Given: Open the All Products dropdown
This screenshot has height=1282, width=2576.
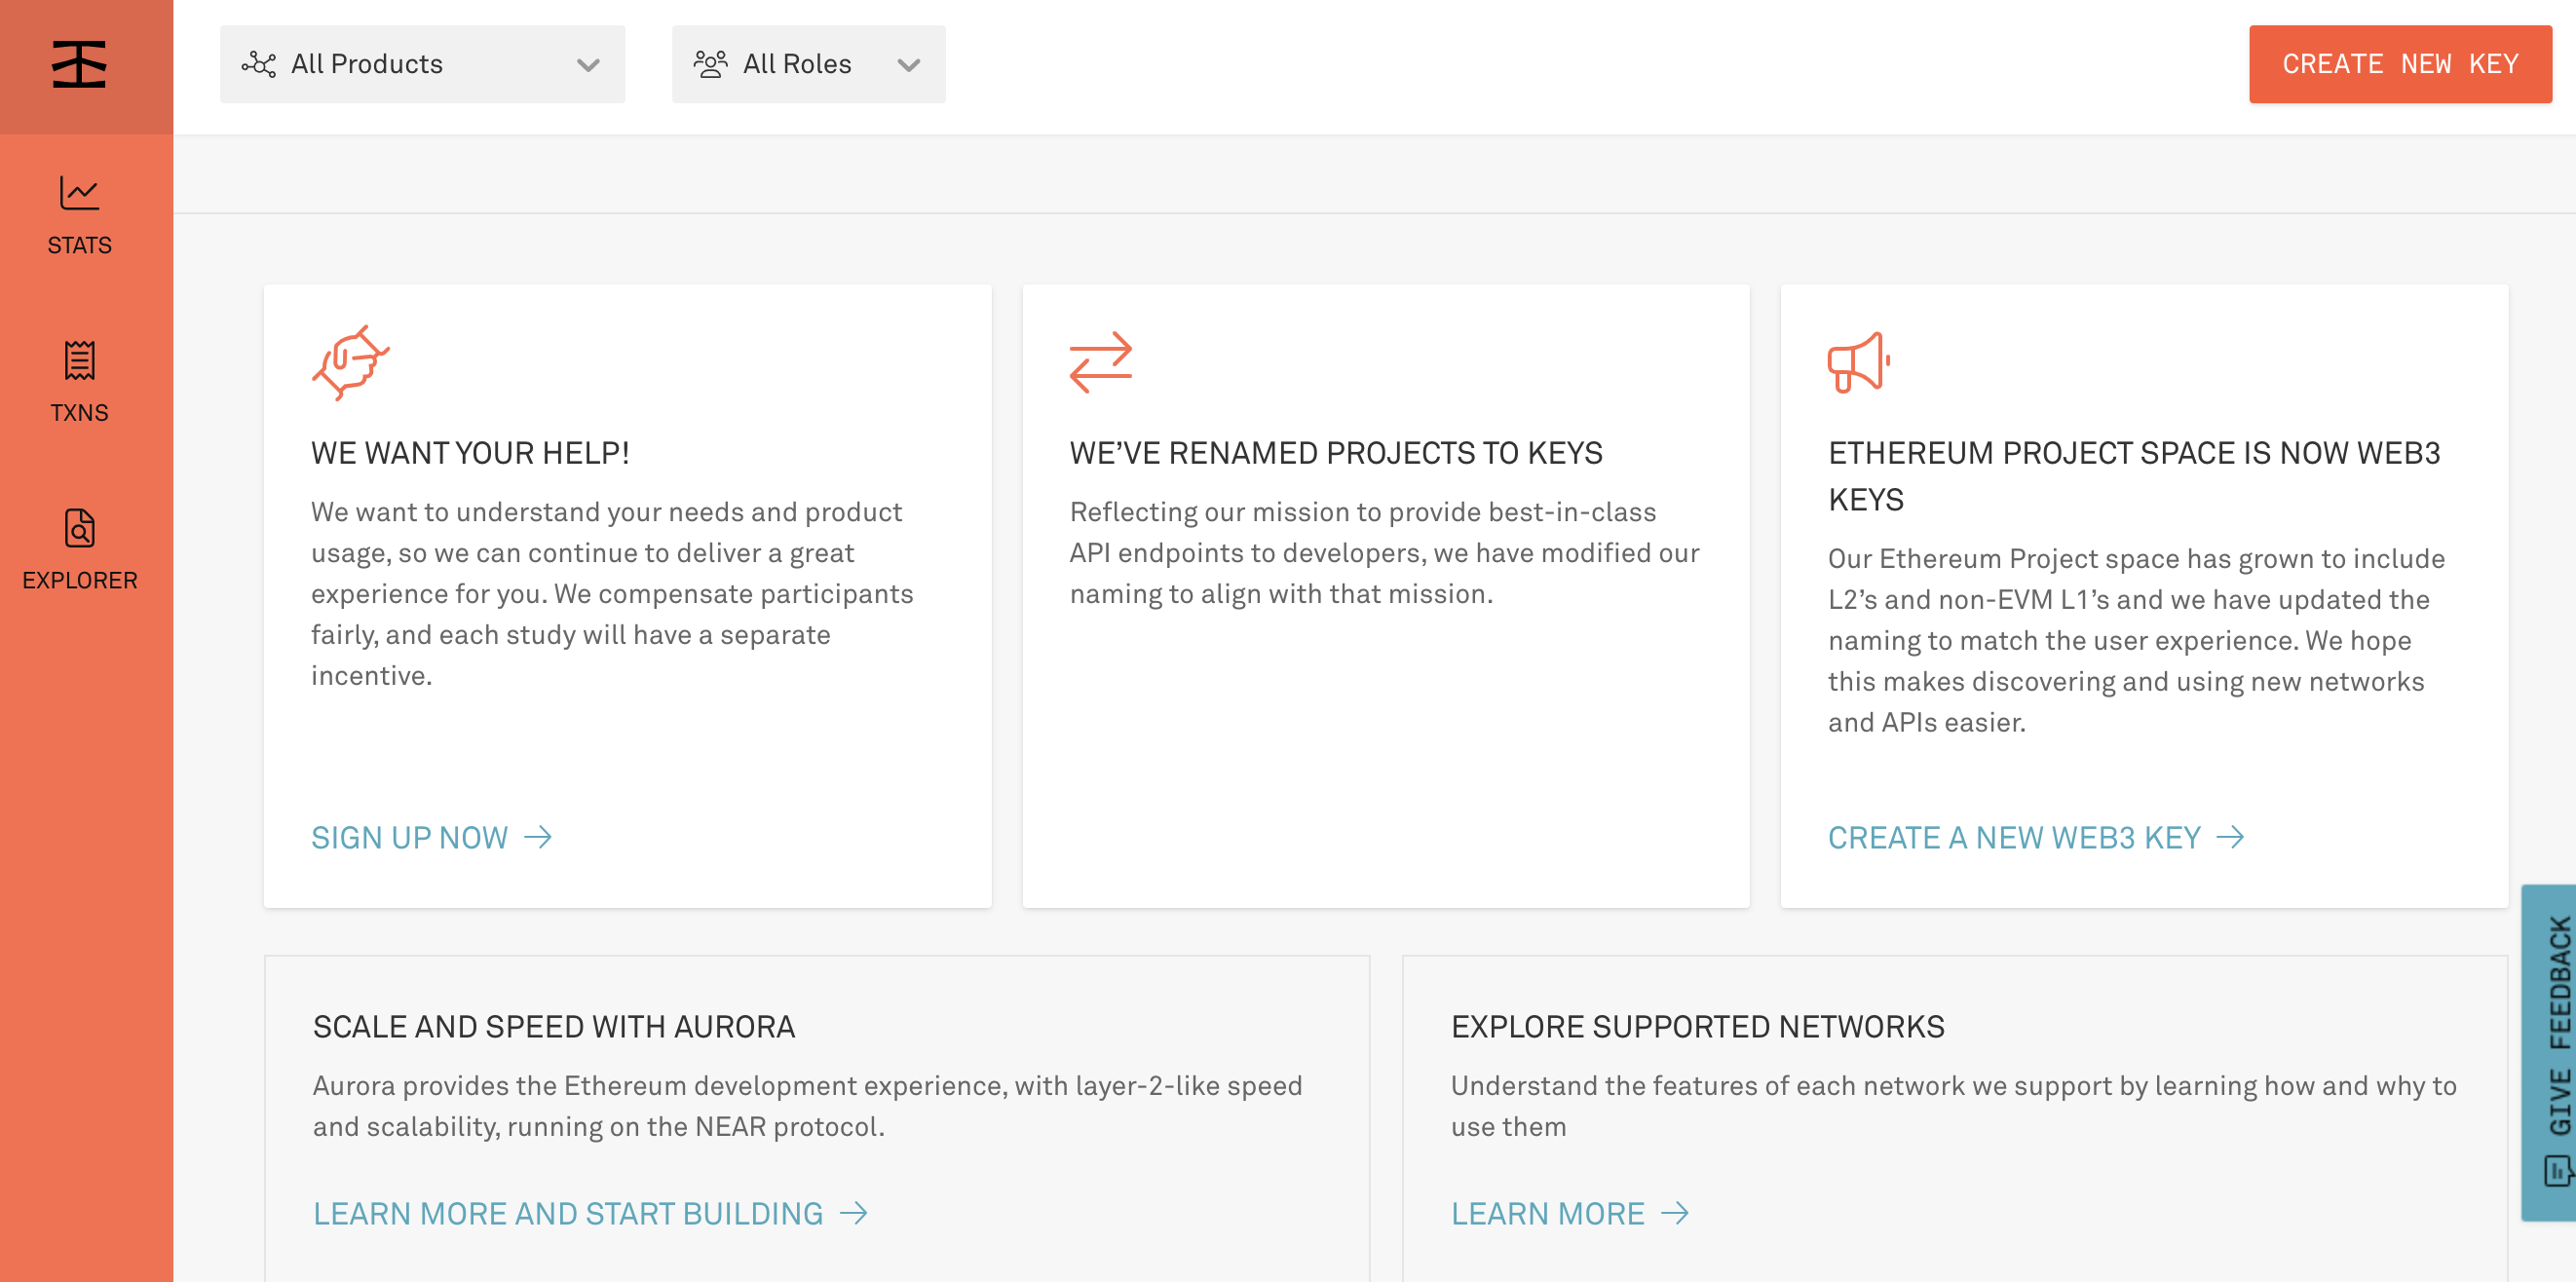Looking at the screenshot, I should [422, 64].
